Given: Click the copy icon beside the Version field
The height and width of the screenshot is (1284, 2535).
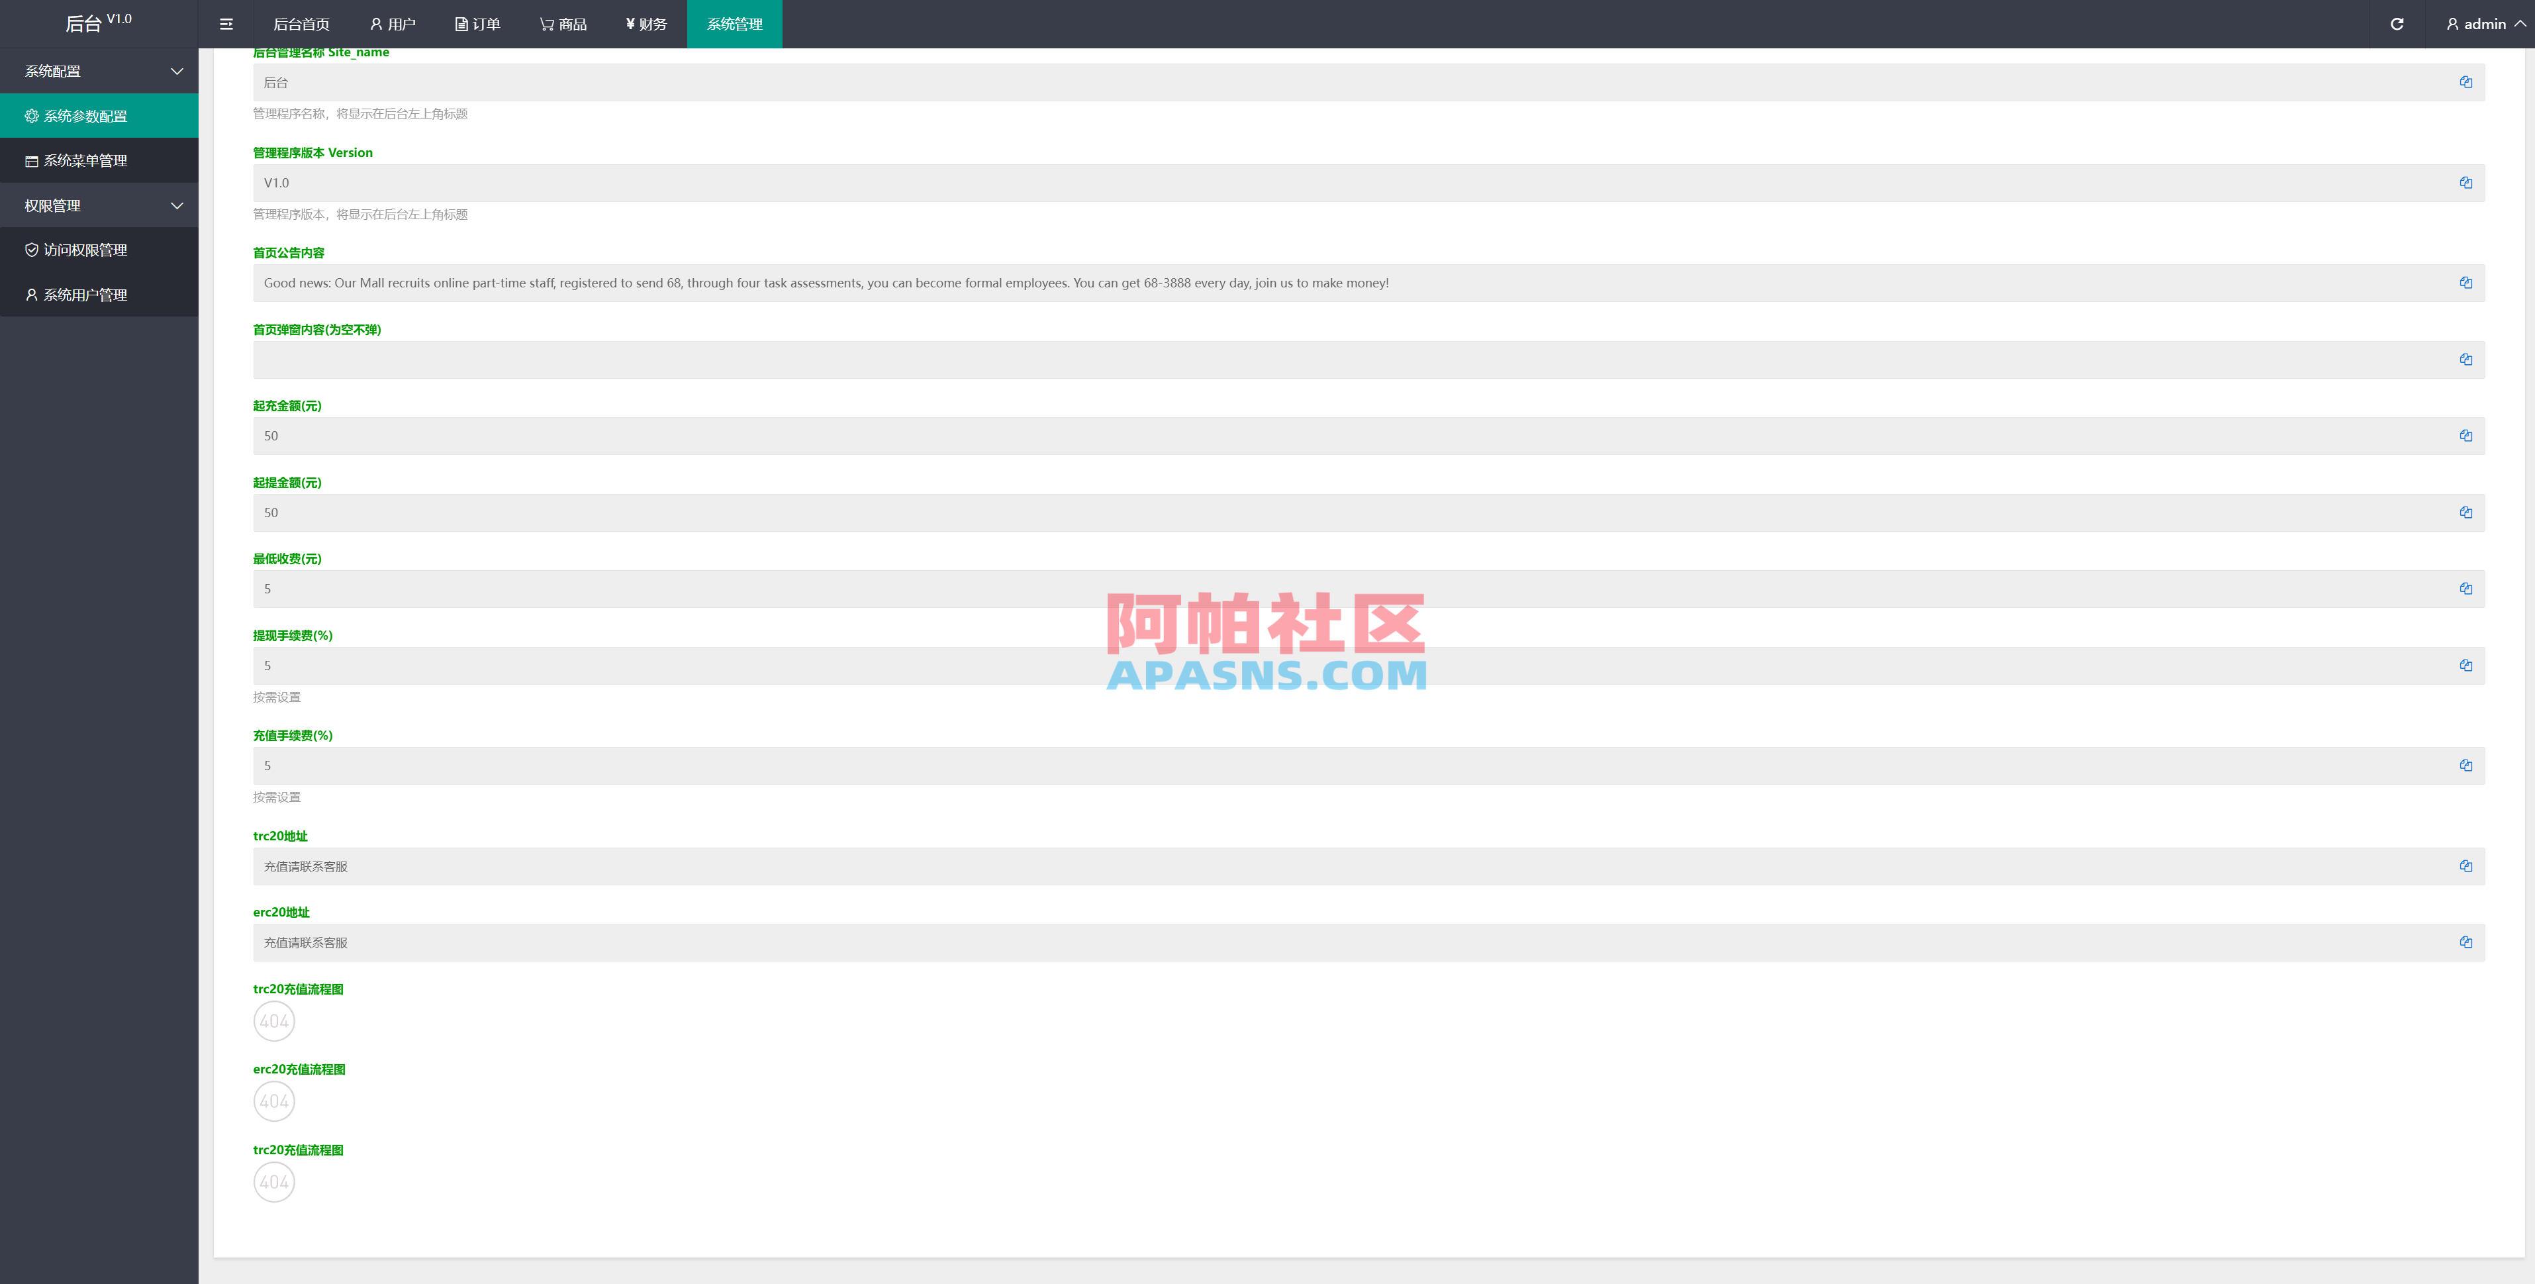Looking at the screenshot, I should (x=2466, y=182).
